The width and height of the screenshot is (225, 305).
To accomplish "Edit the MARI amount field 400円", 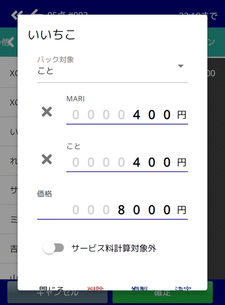I will [x=127, y=115].
